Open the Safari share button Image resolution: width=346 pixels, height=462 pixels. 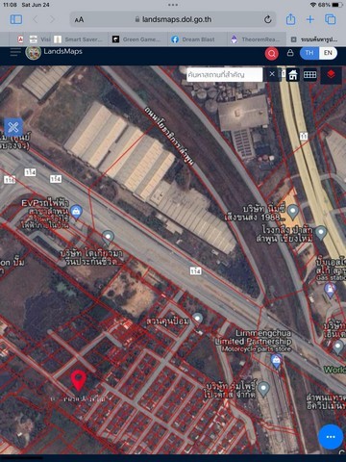(290, 19)
